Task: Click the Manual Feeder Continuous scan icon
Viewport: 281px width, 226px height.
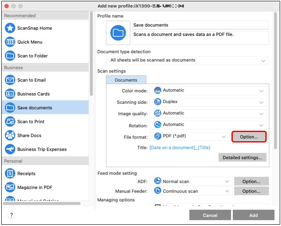Action: pos(158,190)
